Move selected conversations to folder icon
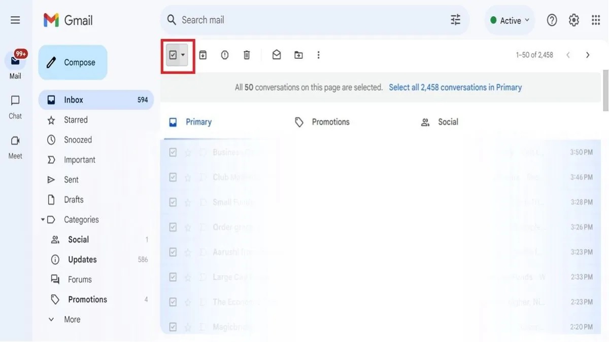 coord(298,55)
